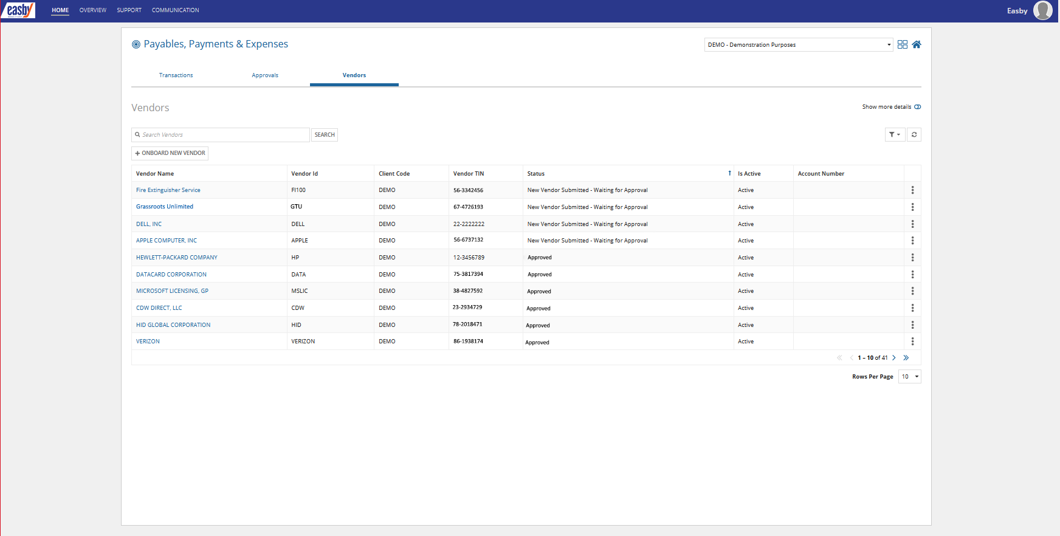1060x536 pixels.
Task: Click the Easby user avatar
Action: pyautogui.click(x=1042, y=11)
